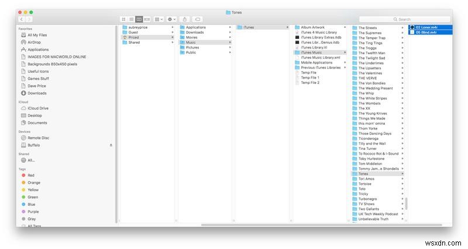Eject the Buffalo device
Image resolution: width=468 pixels, height=249 pixels.
pyautogui.click(x=111, y=145)
